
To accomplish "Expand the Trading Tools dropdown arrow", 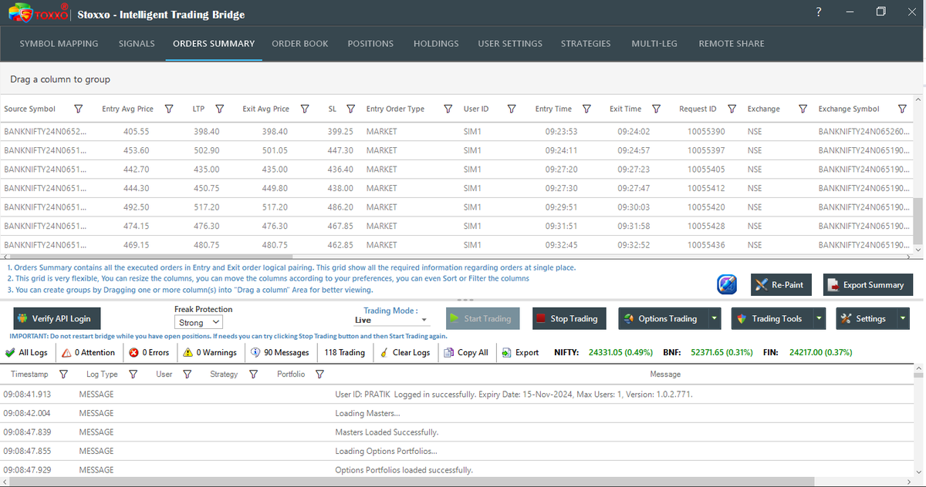I will click(820, 318).
